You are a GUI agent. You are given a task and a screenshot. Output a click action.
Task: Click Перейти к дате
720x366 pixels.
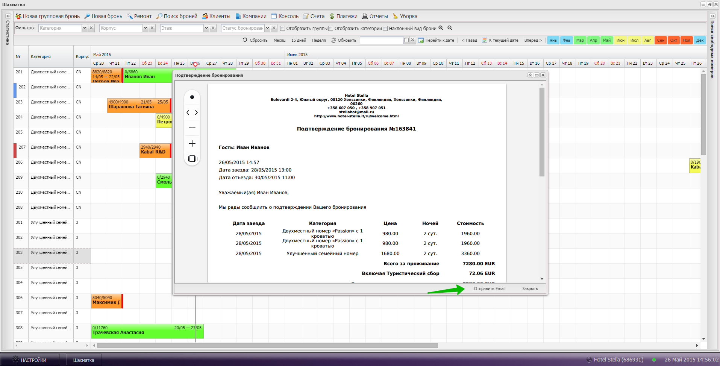(436, 40)
